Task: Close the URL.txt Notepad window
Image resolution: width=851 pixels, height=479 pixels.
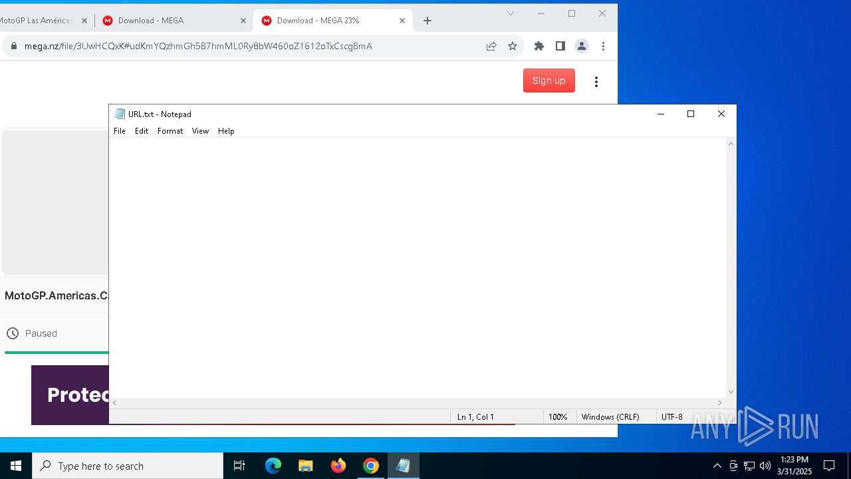Action: click(721, 114)
